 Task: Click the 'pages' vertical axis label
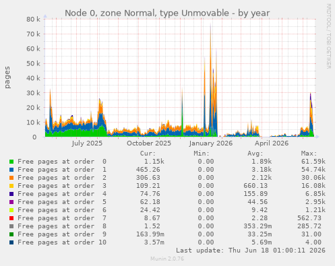(x=7, y=77)
